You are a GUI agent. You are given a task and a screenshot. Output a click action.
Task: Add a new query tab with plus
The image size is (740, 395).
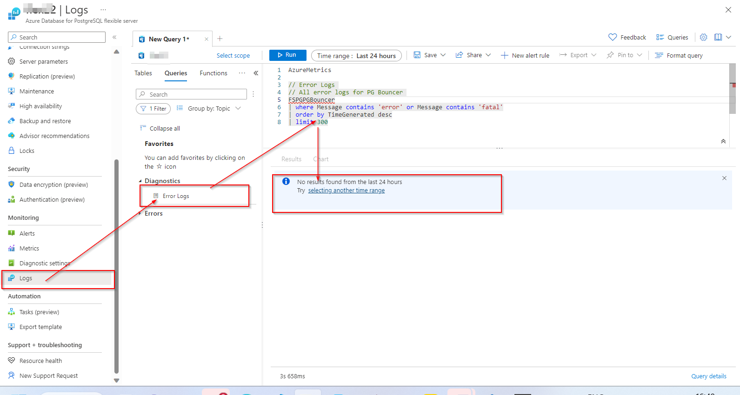(x=220, y=39)
